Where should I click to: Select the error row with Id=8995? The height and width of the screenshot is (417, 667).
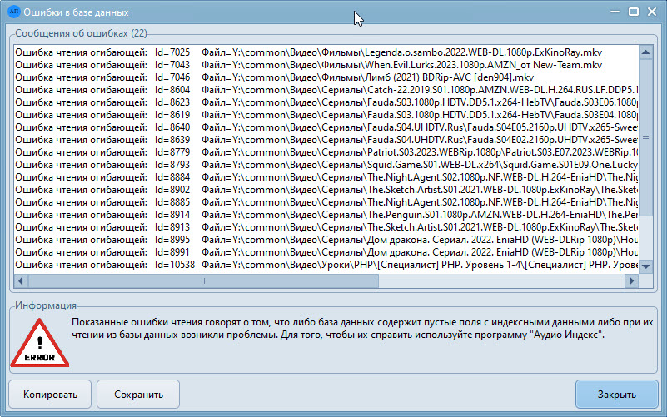[x=326, y=240]
